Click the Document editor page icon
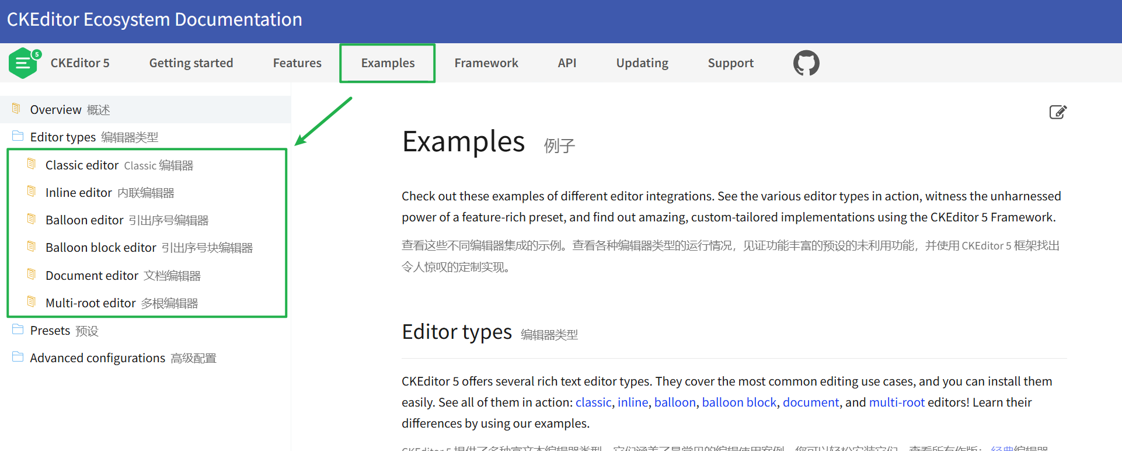Viewport: 1122px width, 451px height. point(32,275)
